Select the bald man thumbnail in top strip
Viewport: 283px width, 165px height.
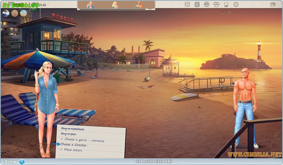click(139, 5)
